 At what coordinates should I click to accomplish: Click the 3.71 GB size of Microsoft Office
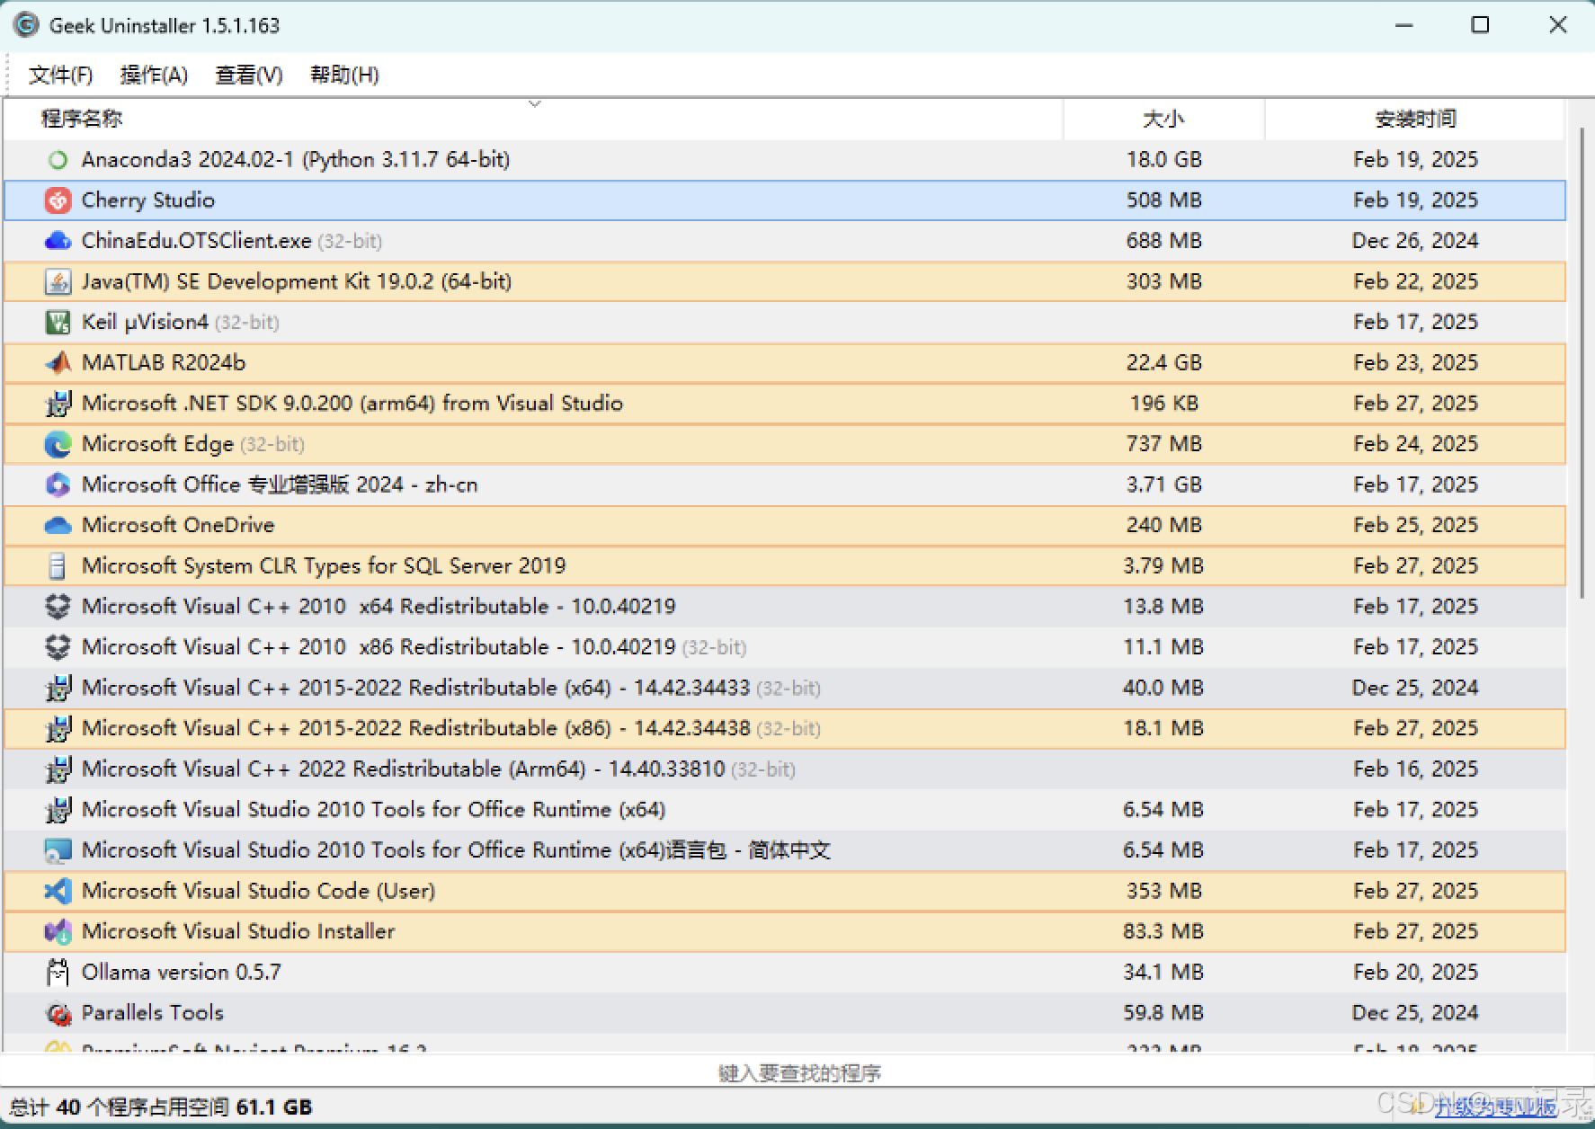click(x=1163, y=484)
